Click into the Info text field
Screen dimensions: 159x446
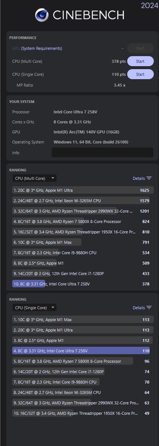click(103, 152)
